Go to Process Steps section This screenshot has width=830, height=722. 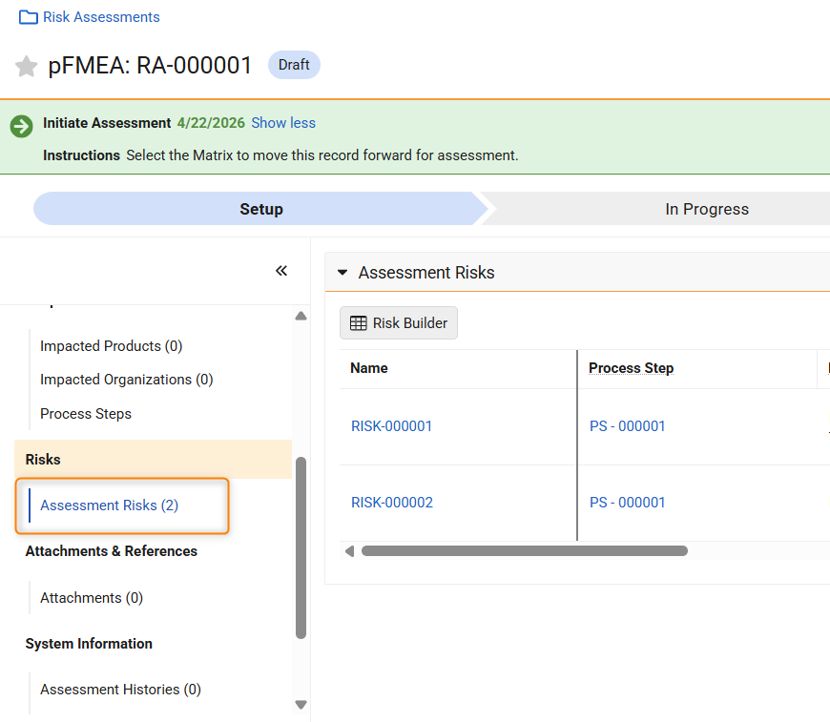[86, 414]
